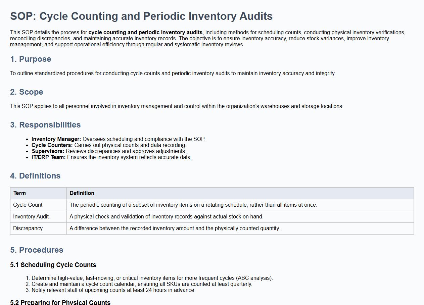
Task: Click the 'Inventory Manager:' bullet label
Action: [x=56, y=139]
